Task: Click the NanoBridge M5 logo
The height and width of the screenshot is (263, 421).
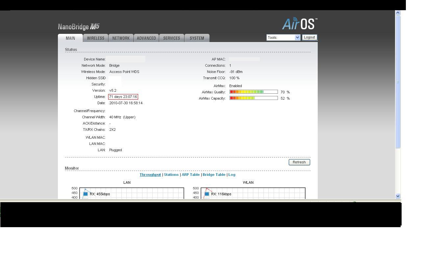Action: coord(79,27)
